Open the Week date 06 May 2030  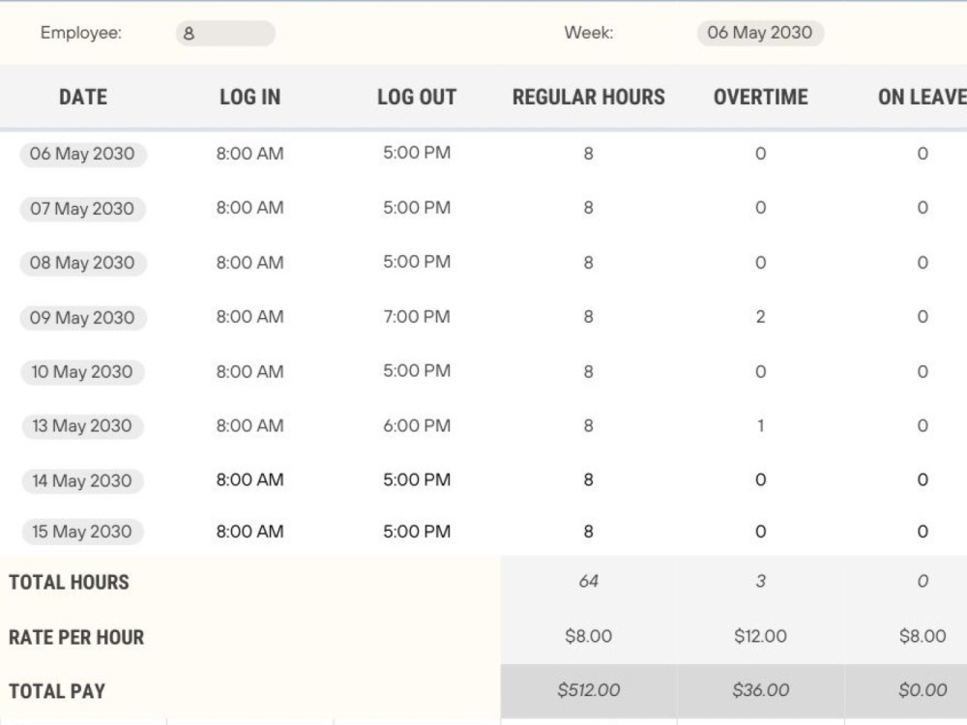760,33
